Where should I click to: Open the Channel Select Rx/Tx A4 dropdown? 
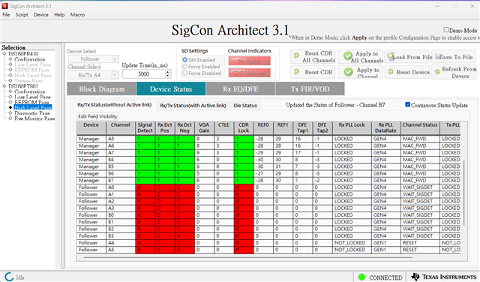93,75
